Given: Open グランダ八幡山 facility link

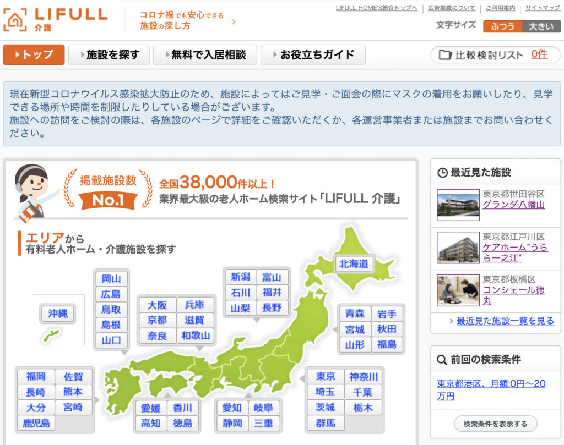Looking at the screenshot, I should click(x=514, y=205).
